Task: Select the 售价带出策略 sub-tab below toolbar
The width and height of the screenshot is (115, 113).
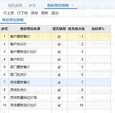Action: tap(13, 20)
